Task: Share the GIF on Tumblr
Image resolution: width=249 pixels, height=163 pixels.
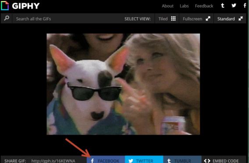Action: 182,160
